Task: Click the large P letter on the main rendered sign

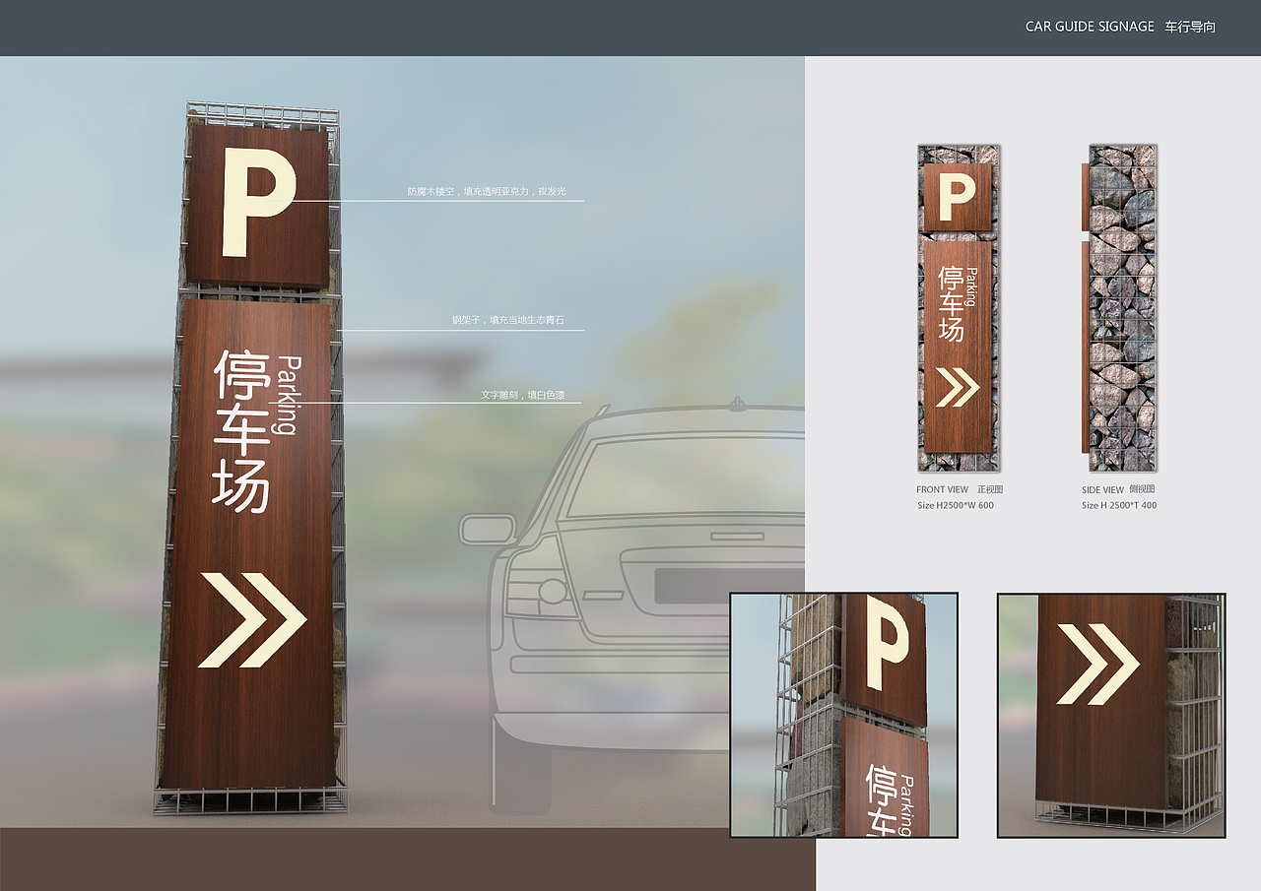Action: (257, 202)
